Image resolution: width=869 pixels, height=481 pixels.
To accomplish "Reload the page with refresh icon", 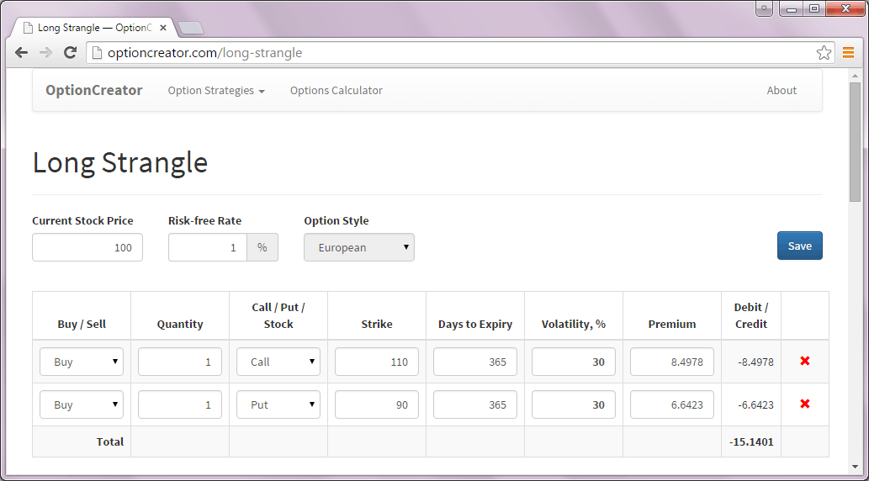I will pyautogui.click(x=71, y=53).
